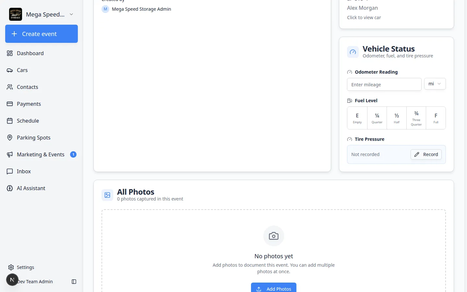Go to Cars section
The image size is (467, 292).
click(x=42, y=70)
